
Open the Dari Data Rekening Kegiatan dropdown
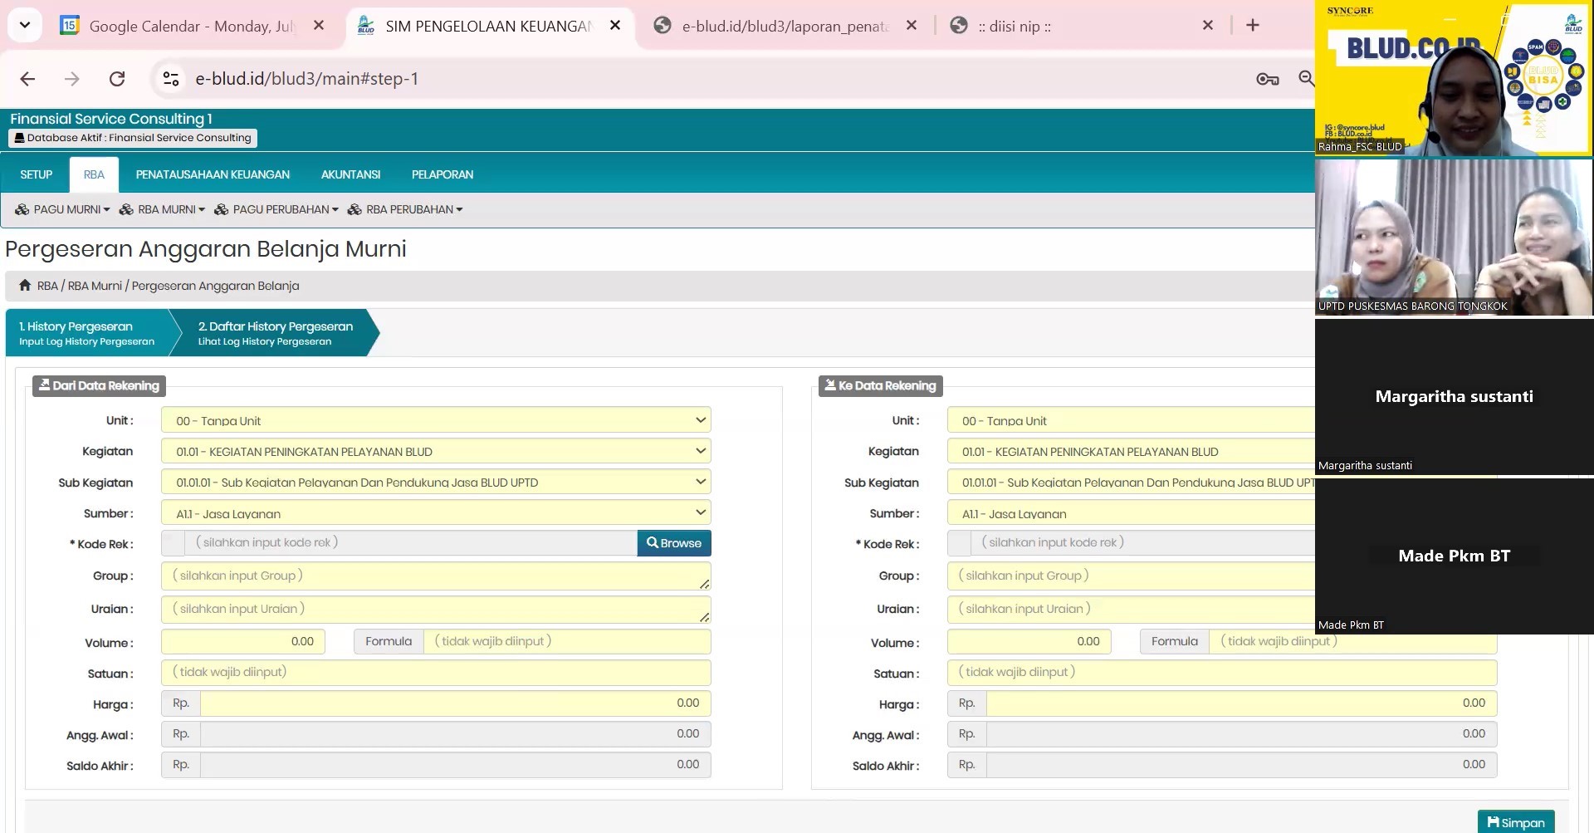point(436,451)
